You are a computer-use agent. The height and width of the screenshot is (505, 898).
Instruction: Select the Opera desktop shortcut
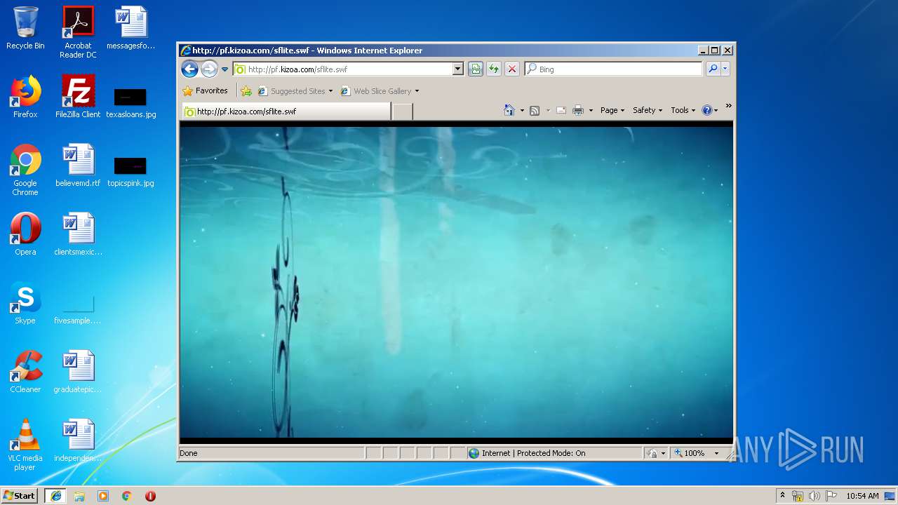pos(25,234)
